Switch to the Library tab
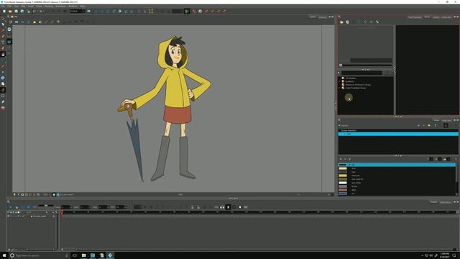The height and width of the screenshot is (259, 460). tap(427, 17)
